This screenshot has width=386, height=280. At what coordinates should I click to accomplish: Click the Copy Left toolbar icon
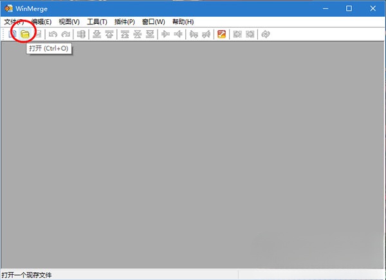click(178, 34)
